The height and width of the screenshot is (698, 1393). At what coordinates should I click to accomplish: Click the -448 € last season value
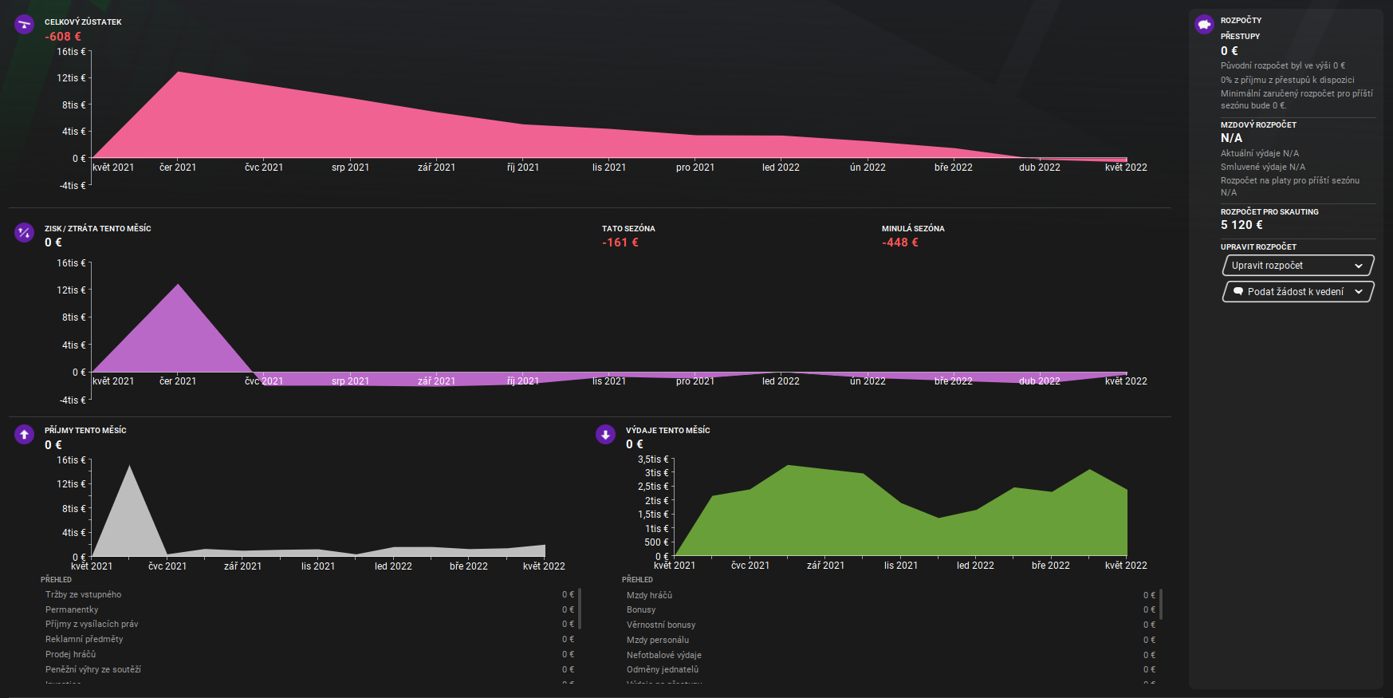[900, 243]
